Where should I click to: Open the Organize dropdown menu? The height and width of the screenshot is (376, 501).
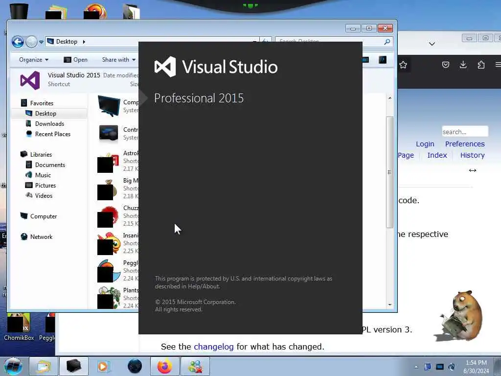(34, 60)
